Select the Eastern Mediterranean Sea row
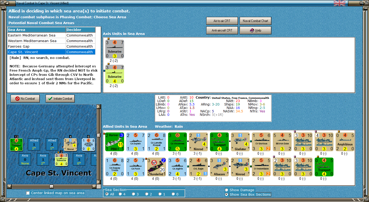Screen dimensions: 369x202 click(x=51, y=35)
